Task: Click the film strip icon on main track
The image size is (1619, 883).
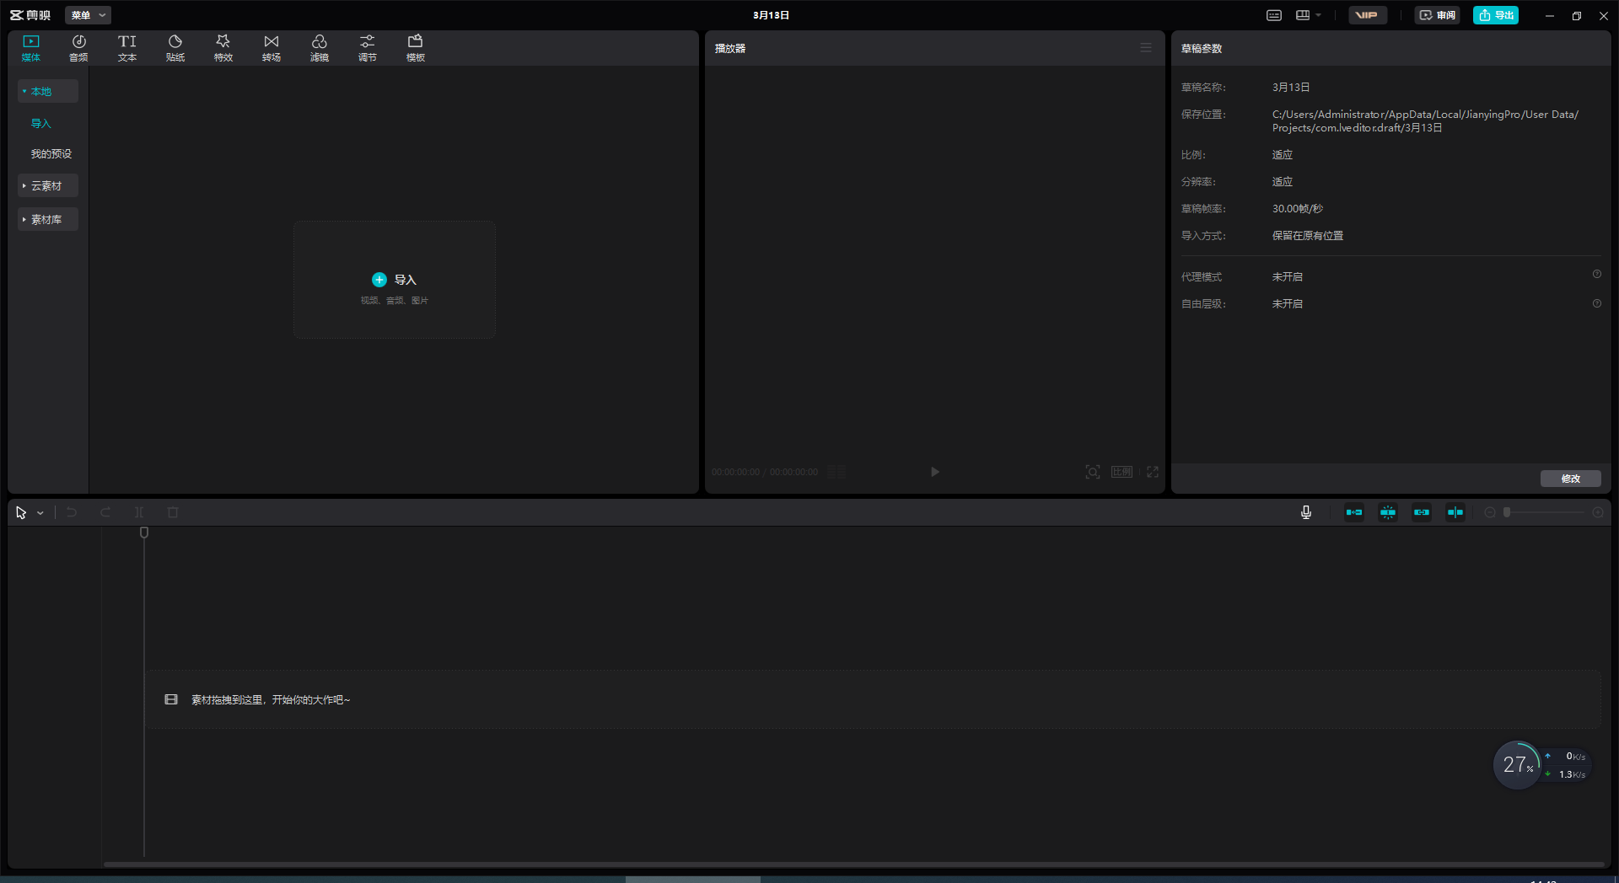Action: [x=171, y=699]
